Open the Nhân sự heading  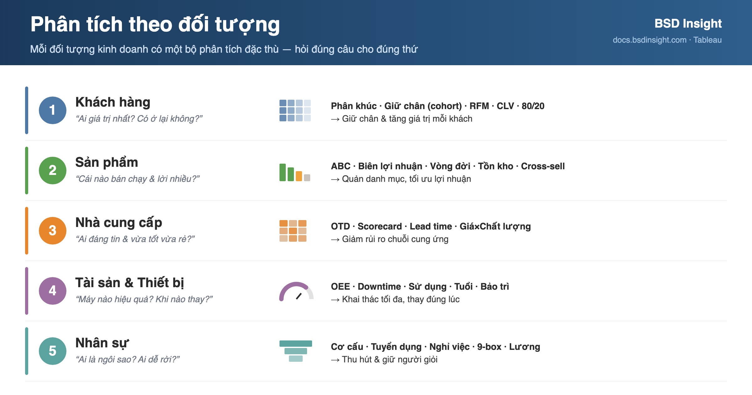pyautogui.click(x=102, y=343)
